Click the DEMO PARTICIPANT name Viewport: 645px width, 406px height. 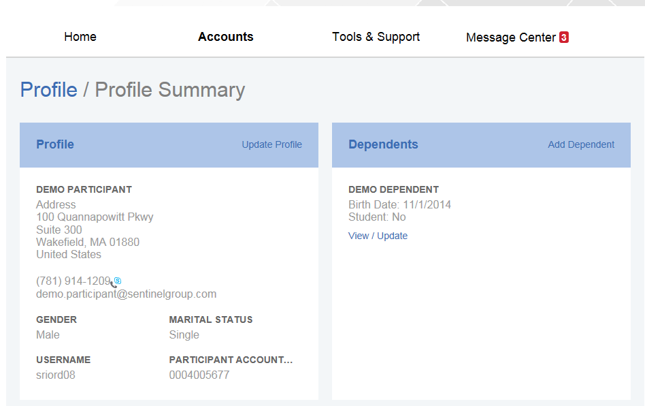84,189
